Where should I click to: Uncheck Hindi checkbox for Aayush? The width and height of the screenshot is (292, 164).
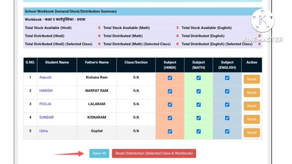pyautogui.click(x=170, y=78)
